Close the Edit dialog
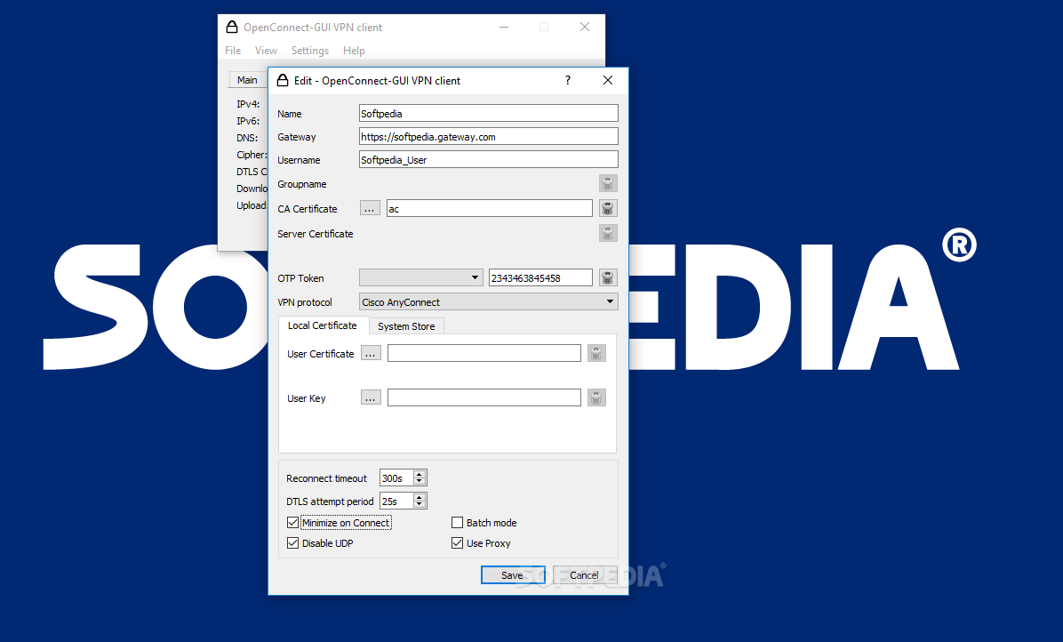1063x642 pixels. [x=608, y=80]
